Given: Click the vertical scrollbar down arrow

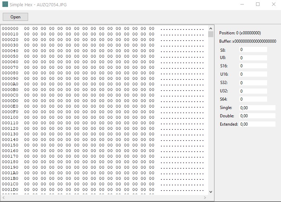Looking at the screenshot, I should point(211,191).
